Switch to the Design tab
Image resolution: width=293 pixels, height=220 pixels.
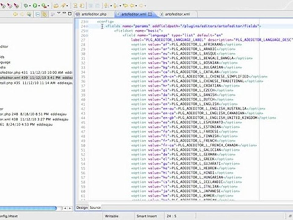click(82, 207)
